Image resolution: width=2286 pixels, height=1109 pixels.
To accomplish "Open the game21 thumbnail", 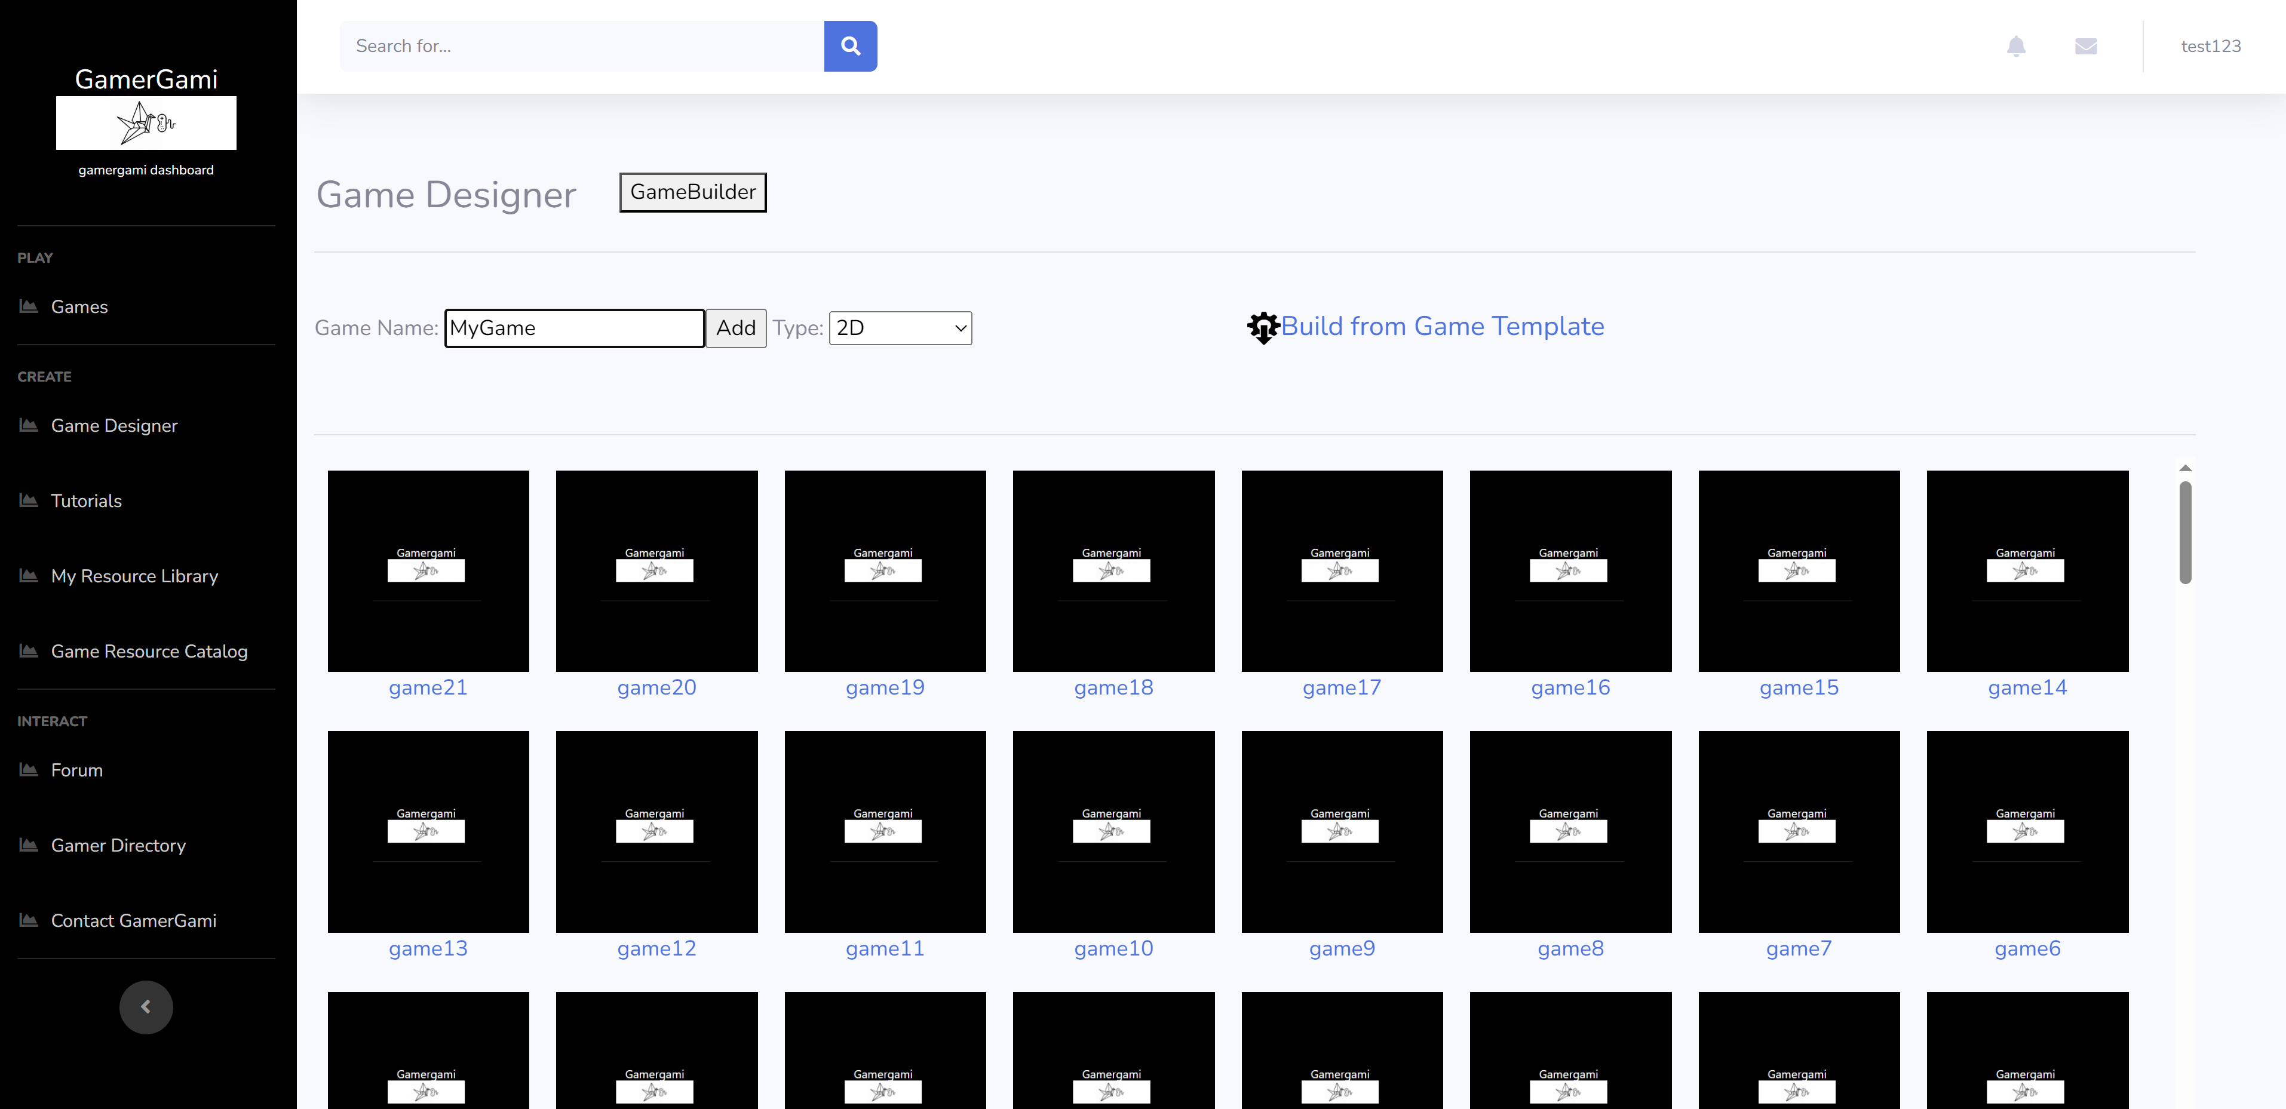I will (x=428, y=572).
